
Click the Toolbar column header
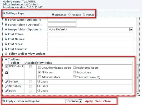(14, 63)
